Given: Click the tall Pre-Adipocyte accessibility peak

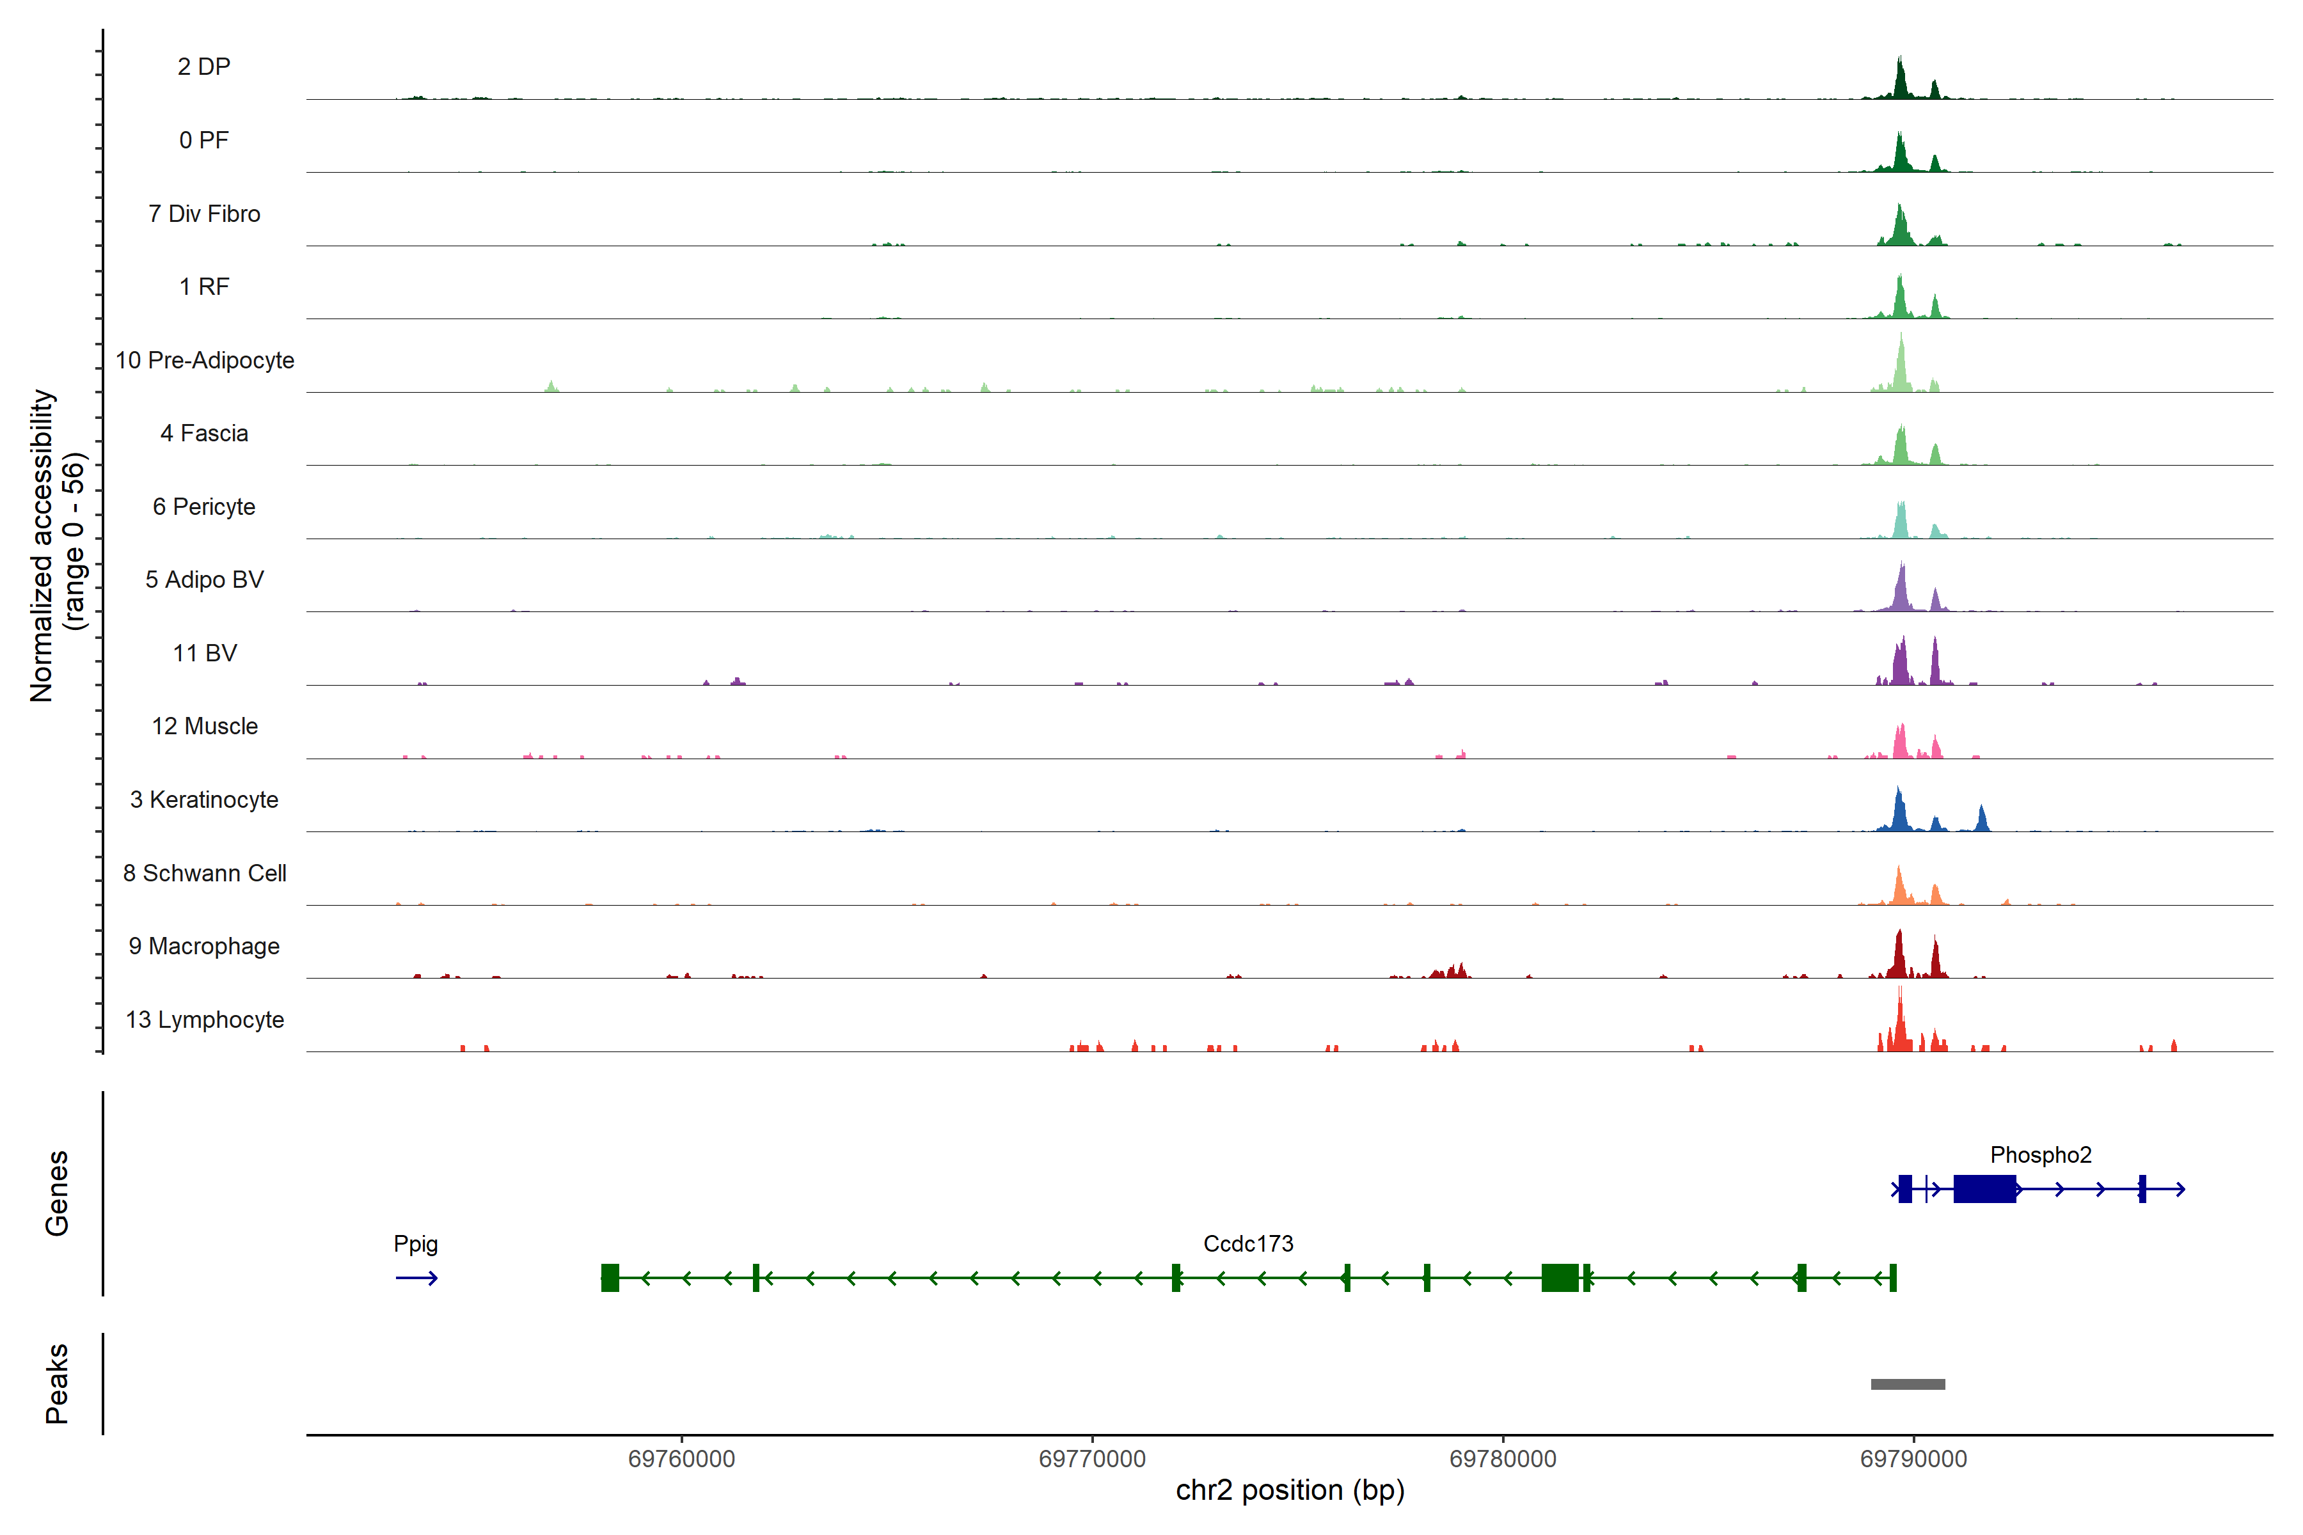Looking at the screenshot, I should tap(1901, 370).
